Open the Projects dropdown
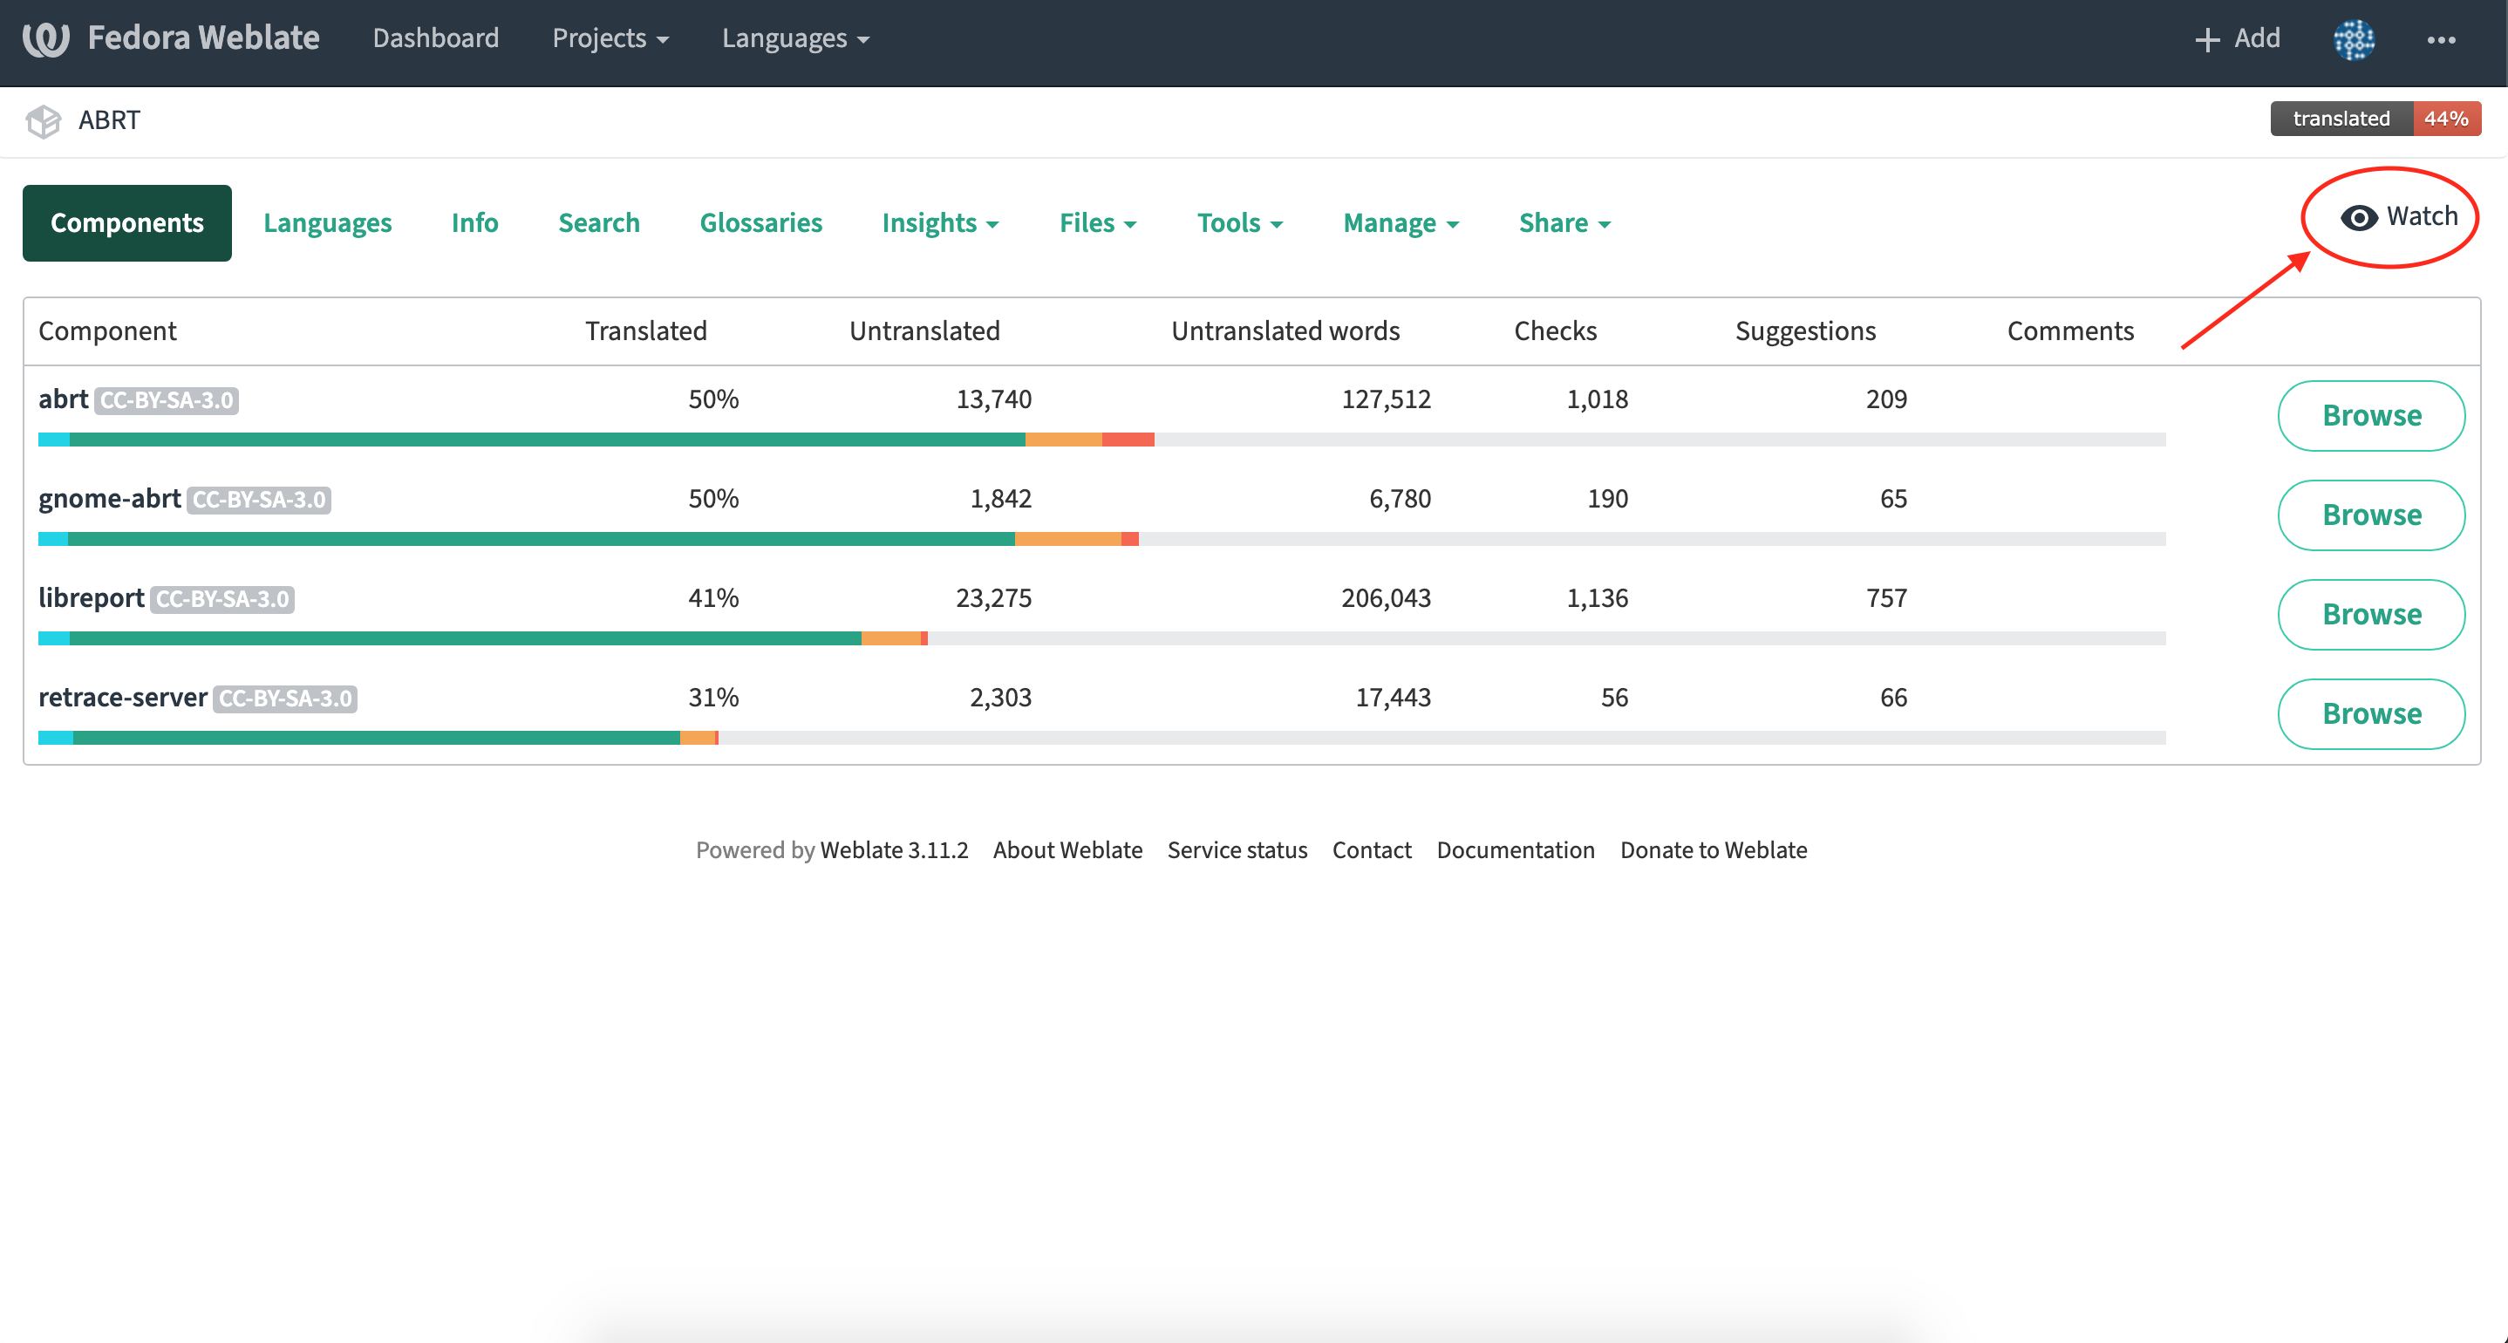 click(x=610, y=38)
